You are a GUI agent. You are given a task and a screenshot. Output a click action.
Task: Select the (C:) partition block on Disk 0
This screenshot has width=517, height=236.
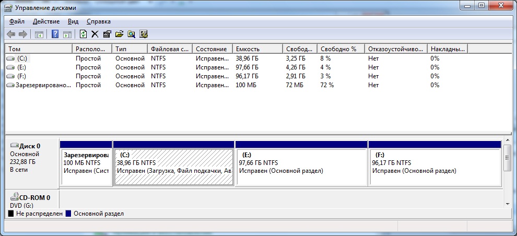(x=173, y=167)
